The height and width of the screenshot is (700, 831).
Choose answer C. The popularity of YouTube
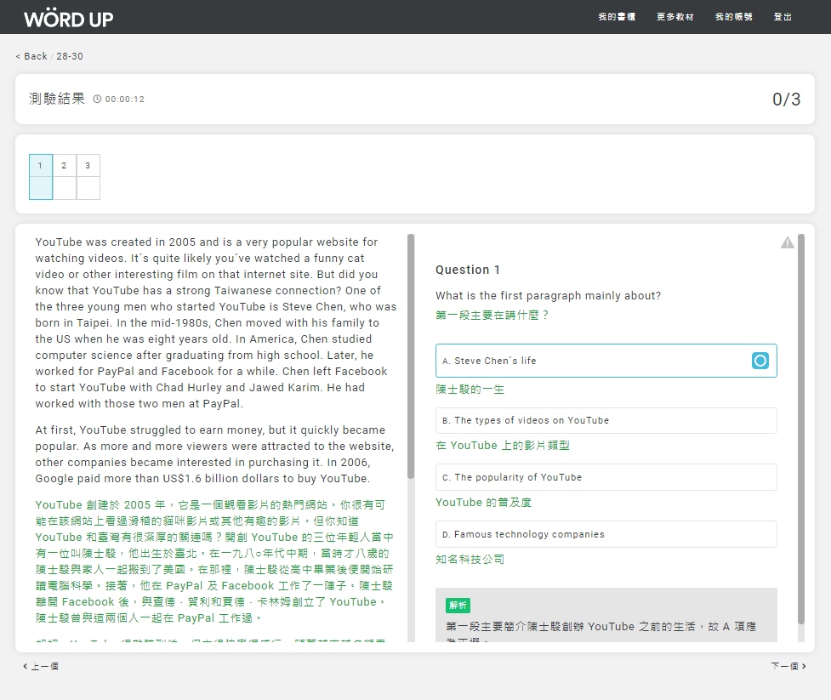pos(606,477)
